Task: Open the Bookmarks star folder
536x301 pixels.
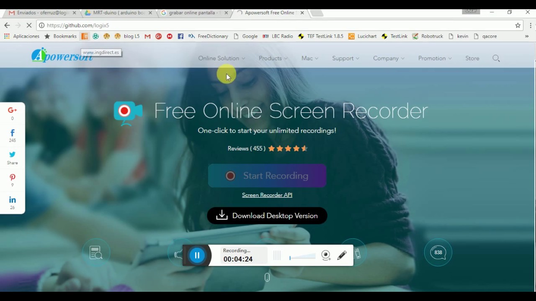Action: tap(60, 36)
